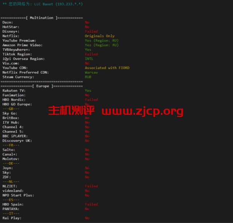Select the ITV Hub: label
This screenshot has height=223, width=233.
click(x=11, y=122)
